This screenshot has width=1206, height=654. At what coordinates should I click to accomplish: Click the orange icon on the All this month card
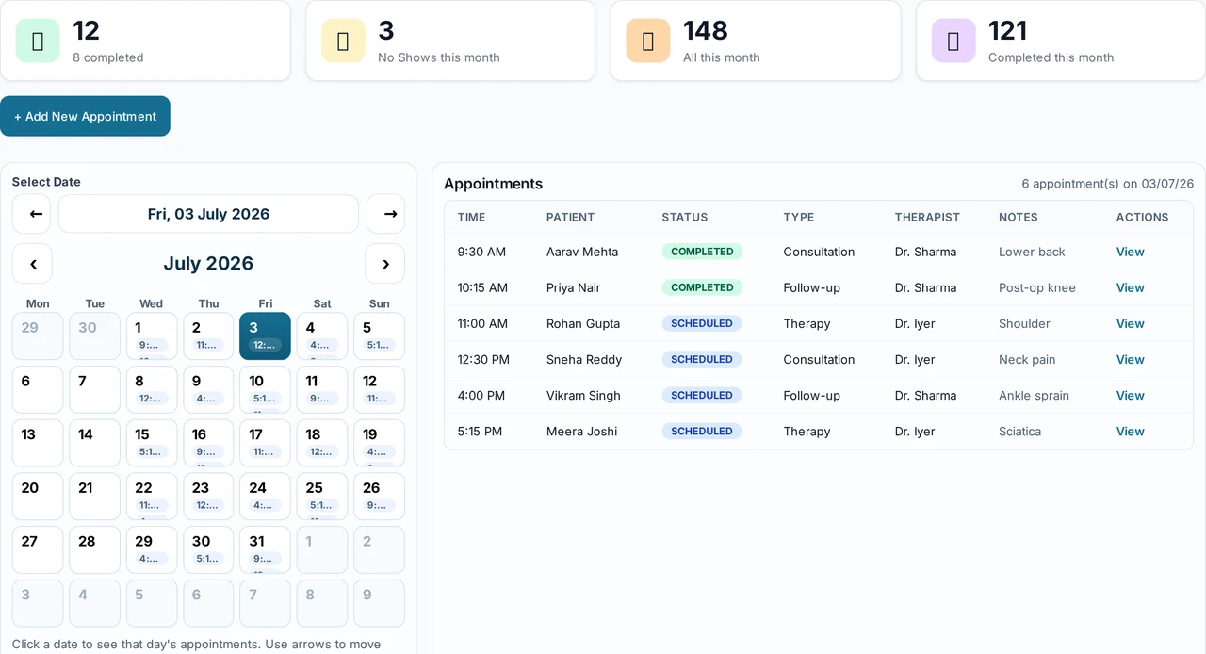tap(648, 41)
